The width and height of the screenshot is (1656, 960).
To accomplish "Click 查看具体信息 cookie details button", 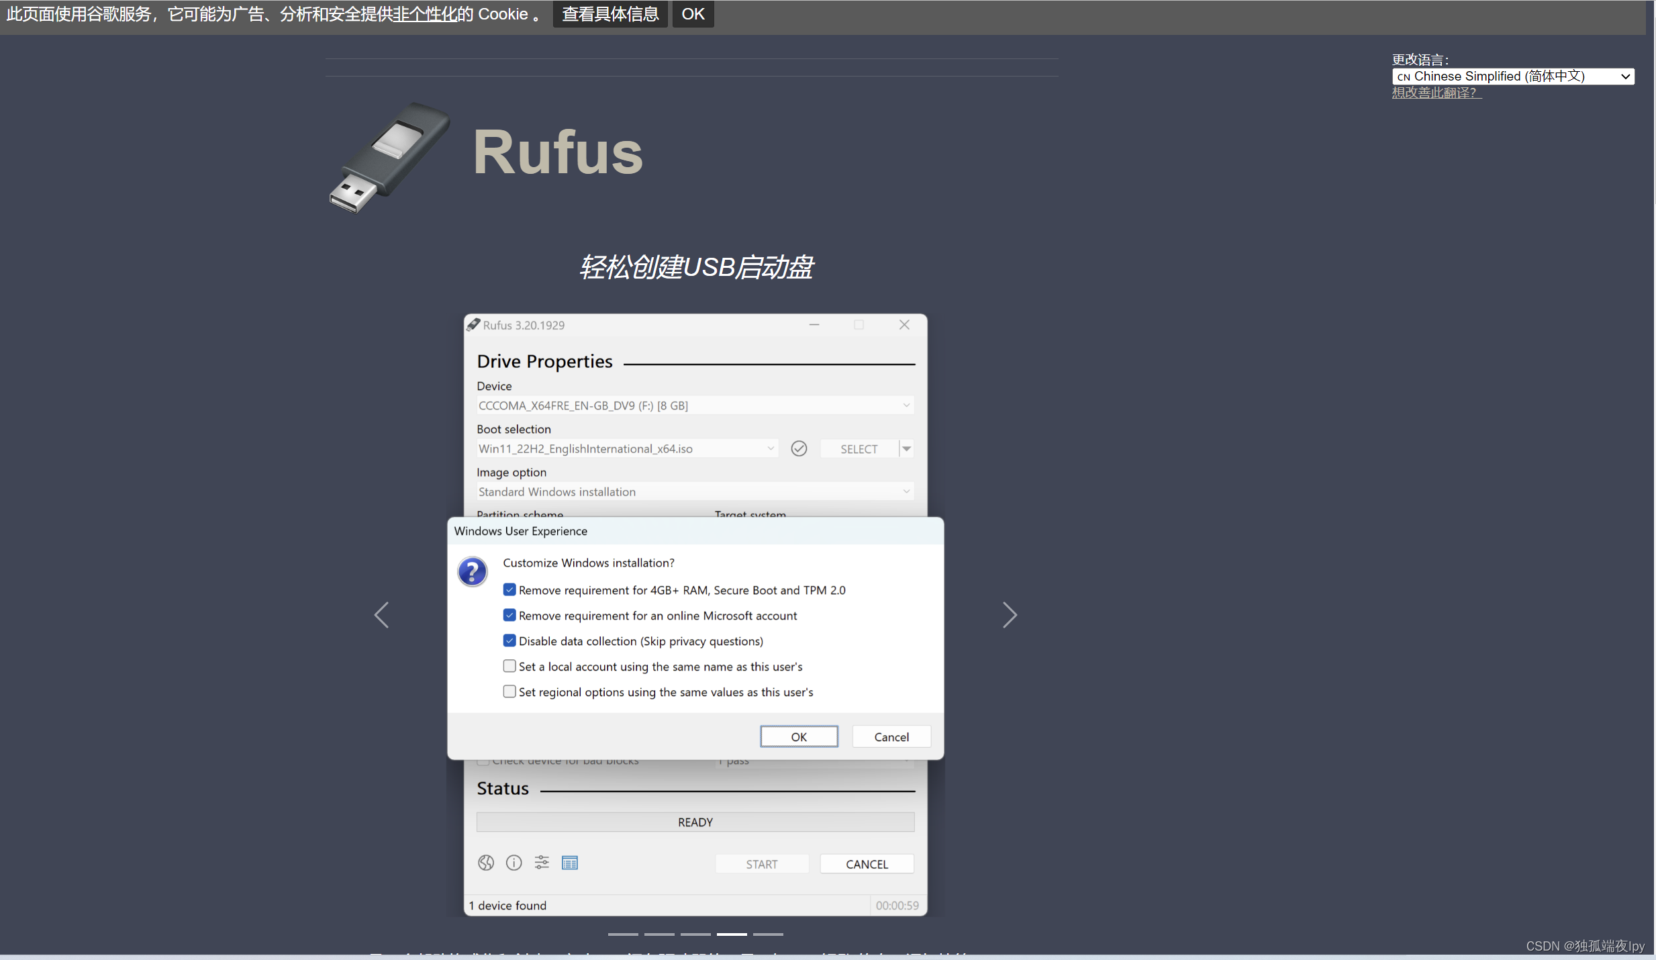I will 610,14.
